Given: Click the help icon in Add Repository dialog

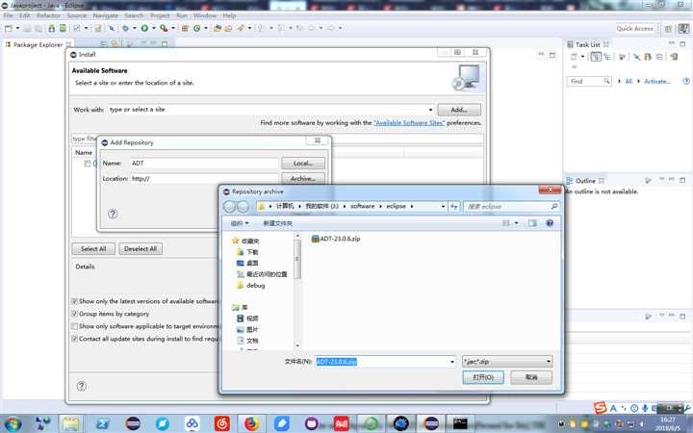Looking at the screenshot, I should (113, 214).
